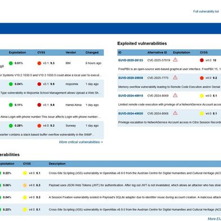Click the Sunway vendor cell

point(70,126)
